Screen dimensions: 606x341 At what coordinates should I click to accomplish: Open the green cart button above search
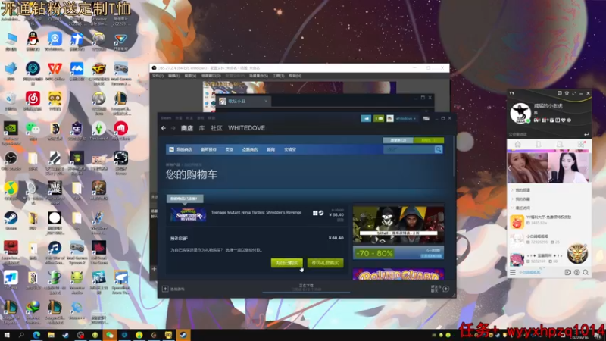pos(429,140)
